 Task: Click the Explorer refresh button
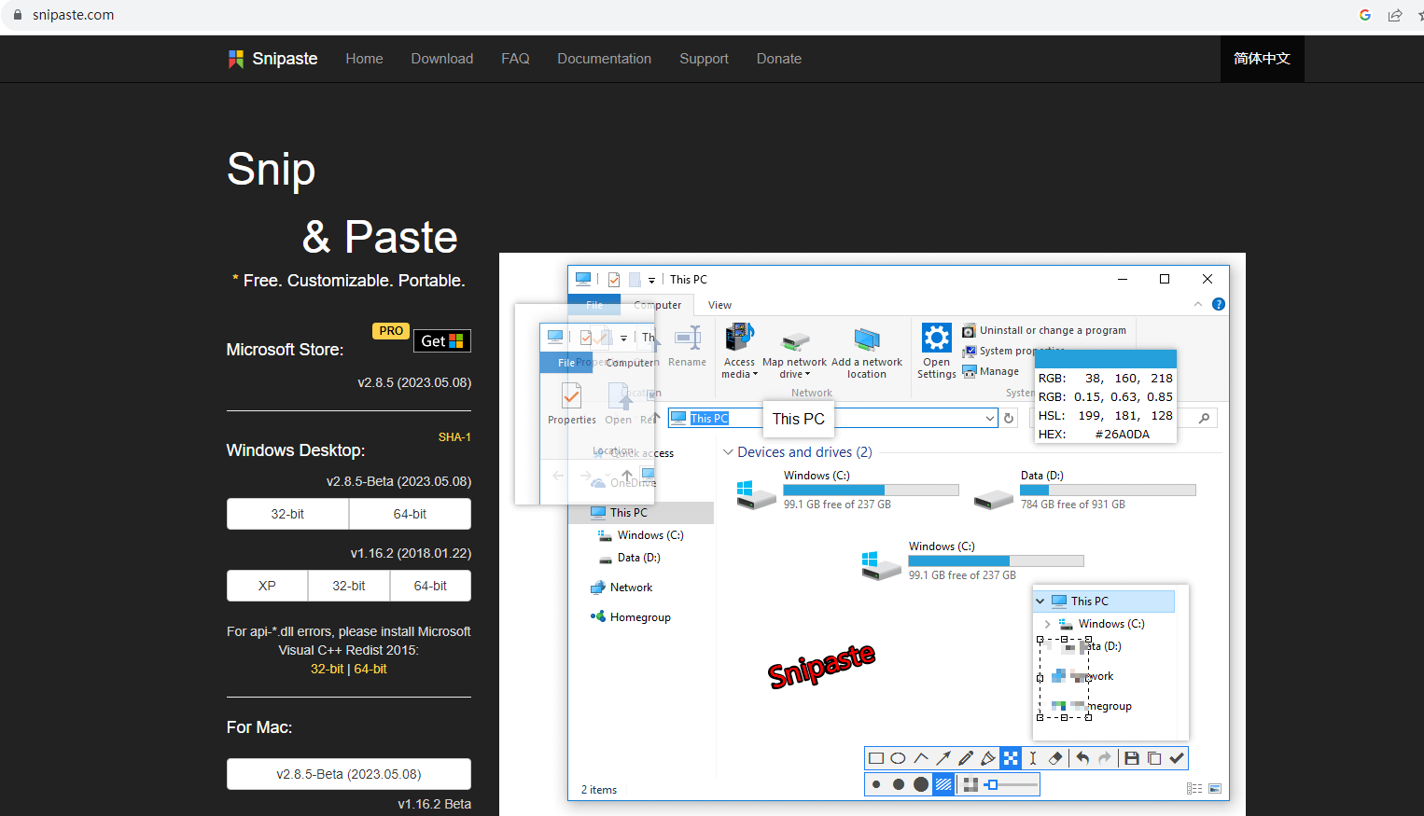click(1009, 419)
